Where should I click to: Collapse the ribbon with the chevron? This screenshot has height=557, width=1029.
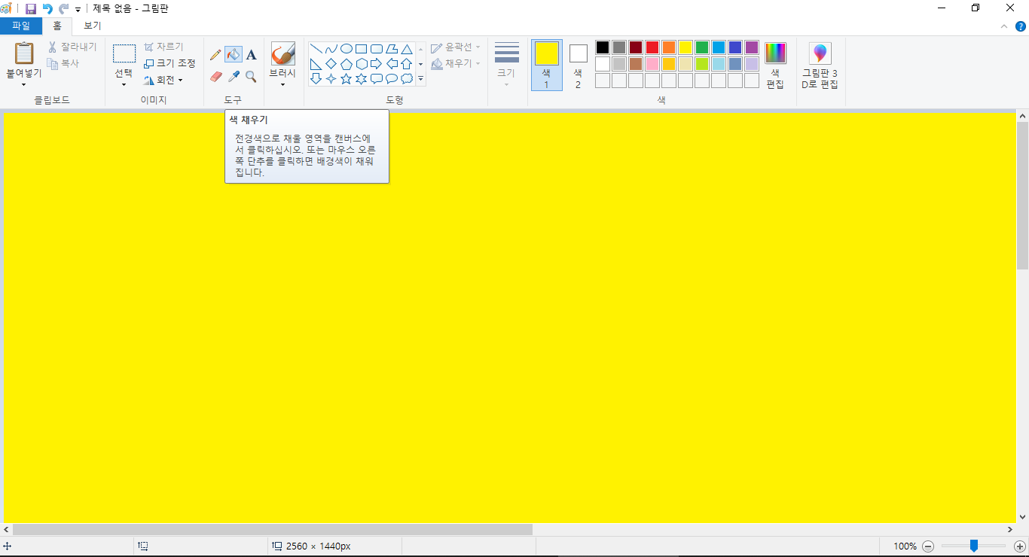click(1003, 26)
